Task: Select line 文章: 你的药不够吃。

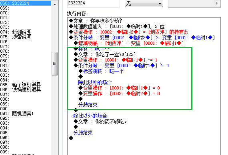Action: 100,121
